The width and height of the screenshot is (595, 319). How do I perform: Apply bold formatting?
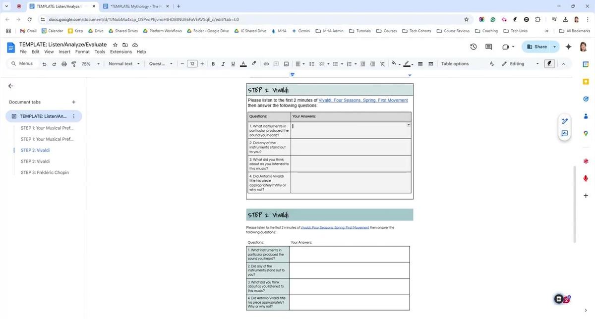point(213,64)
